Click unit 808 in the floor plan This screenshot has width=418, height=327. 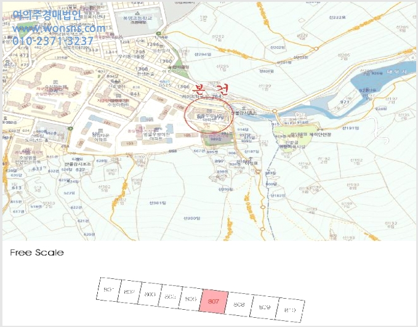[239, 304]
